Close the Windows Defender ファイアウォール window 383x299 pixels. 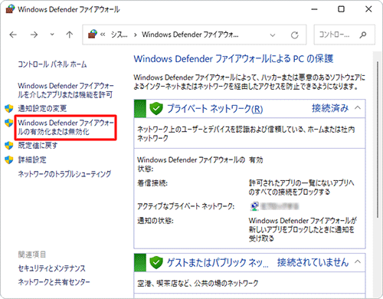click(x=368, y=9)
